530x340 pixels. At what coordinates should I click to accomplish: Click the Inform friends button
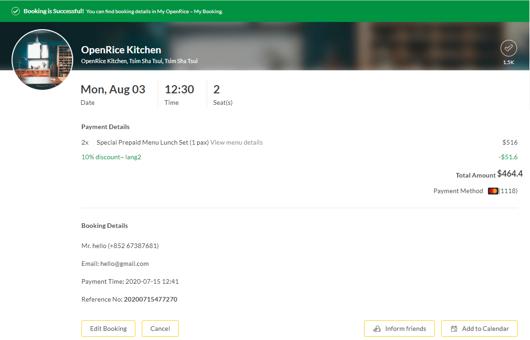pos(399,329)
